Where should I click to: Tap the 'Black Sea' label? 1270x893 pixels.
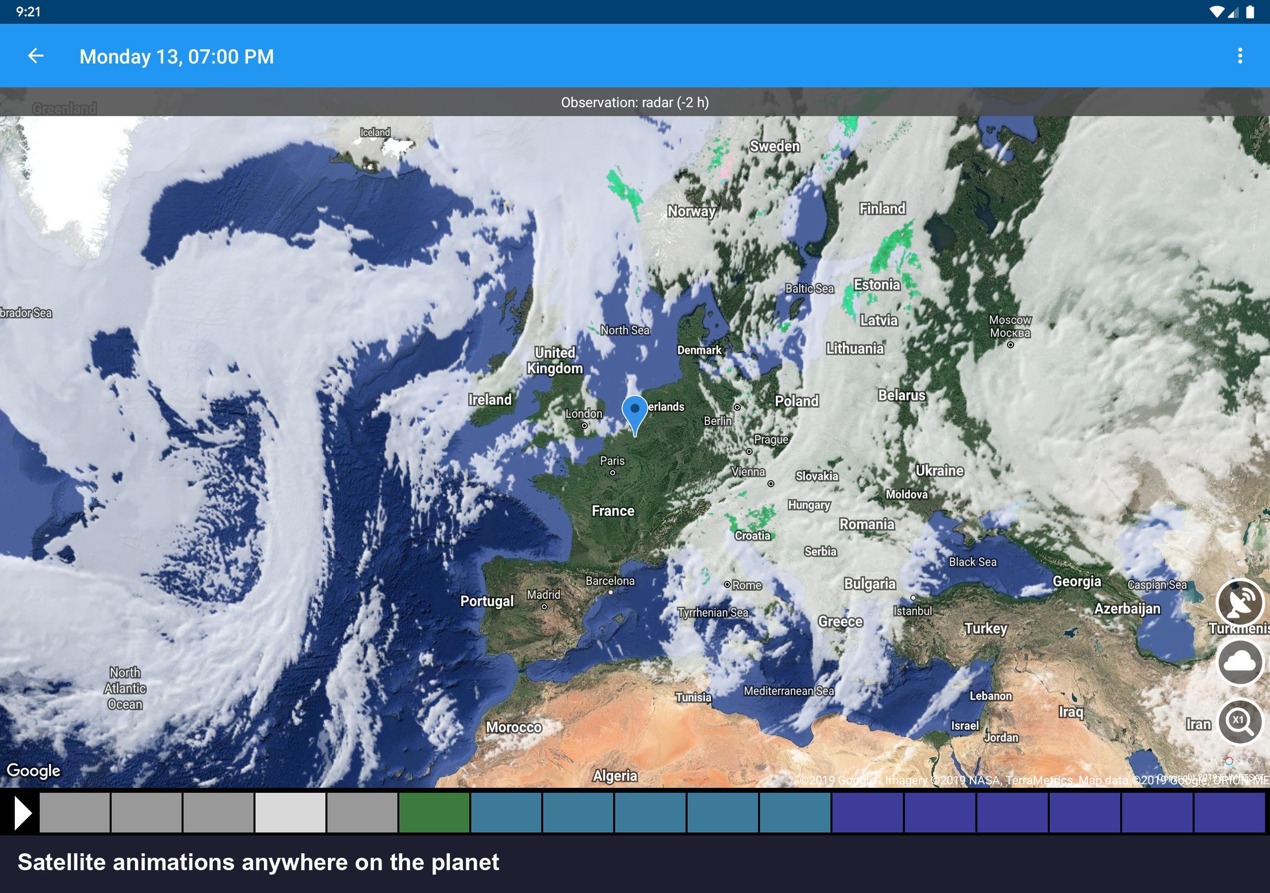click(x=972, y=562)
